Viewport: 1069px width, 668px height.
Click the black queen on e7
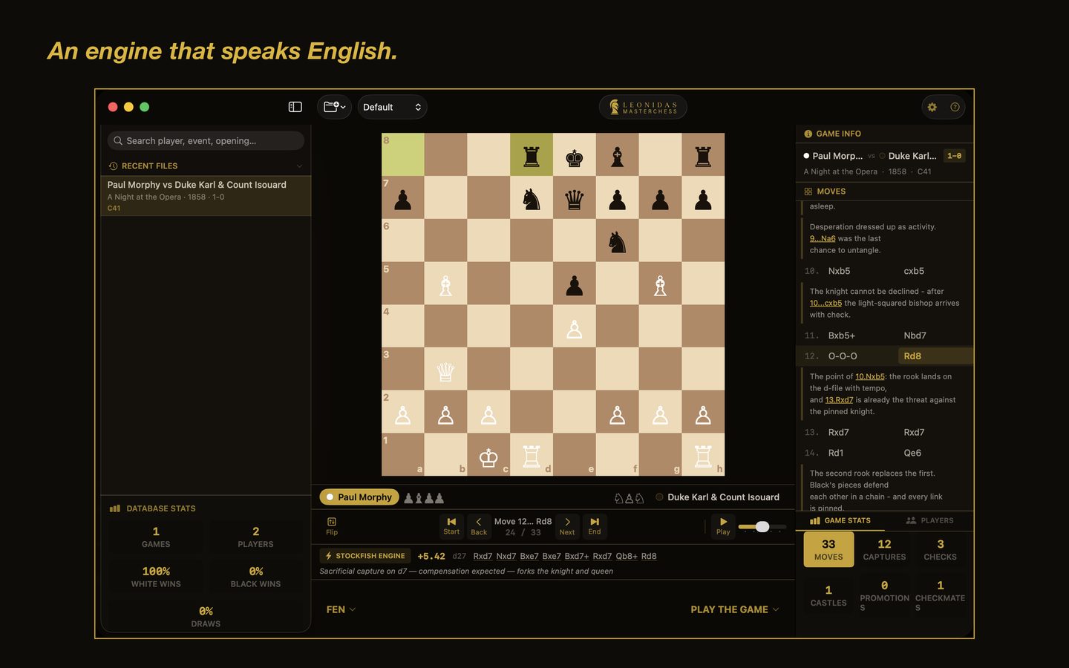575,198
